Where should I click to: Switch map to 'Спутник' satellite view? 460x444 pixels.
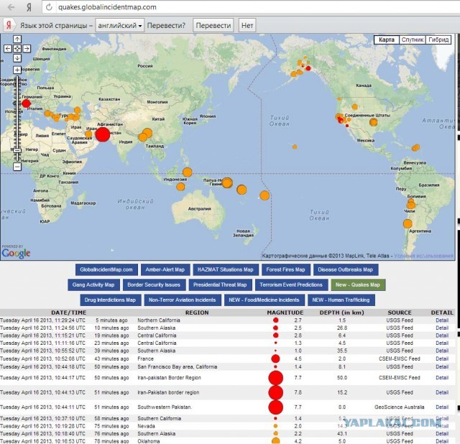(x=412, y=40)
